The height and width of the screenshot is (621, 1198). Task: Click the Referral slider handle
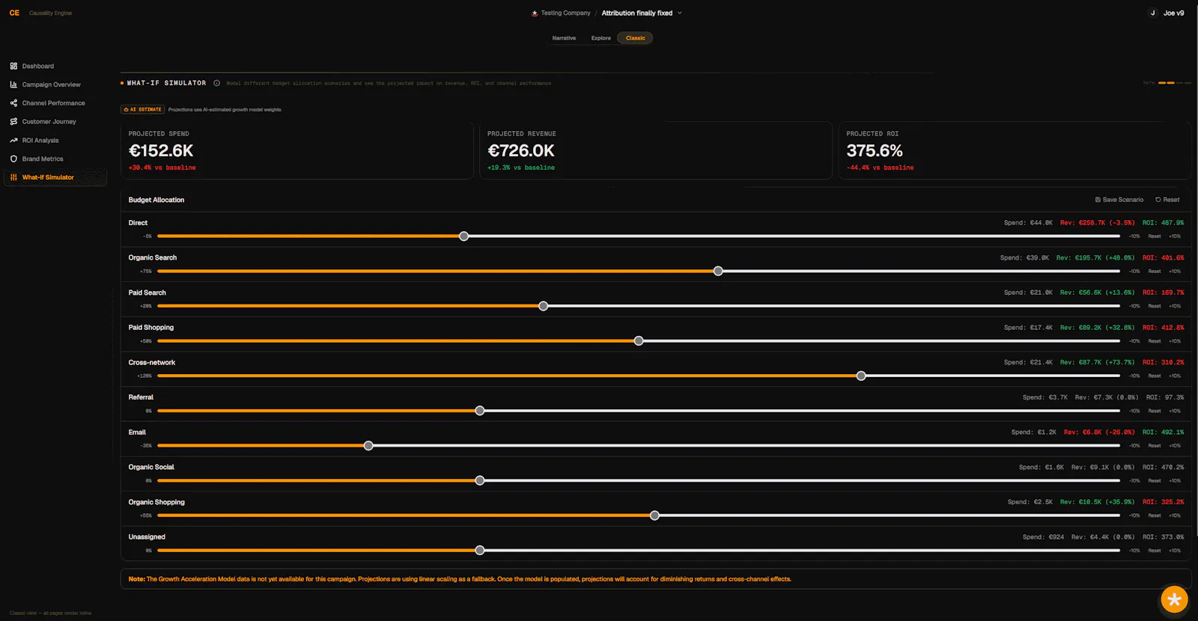point(480,411)
